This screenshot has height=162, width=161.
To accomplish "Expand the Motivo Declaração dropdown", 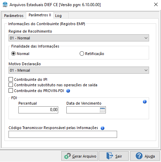I will click(x=79, y=70).
